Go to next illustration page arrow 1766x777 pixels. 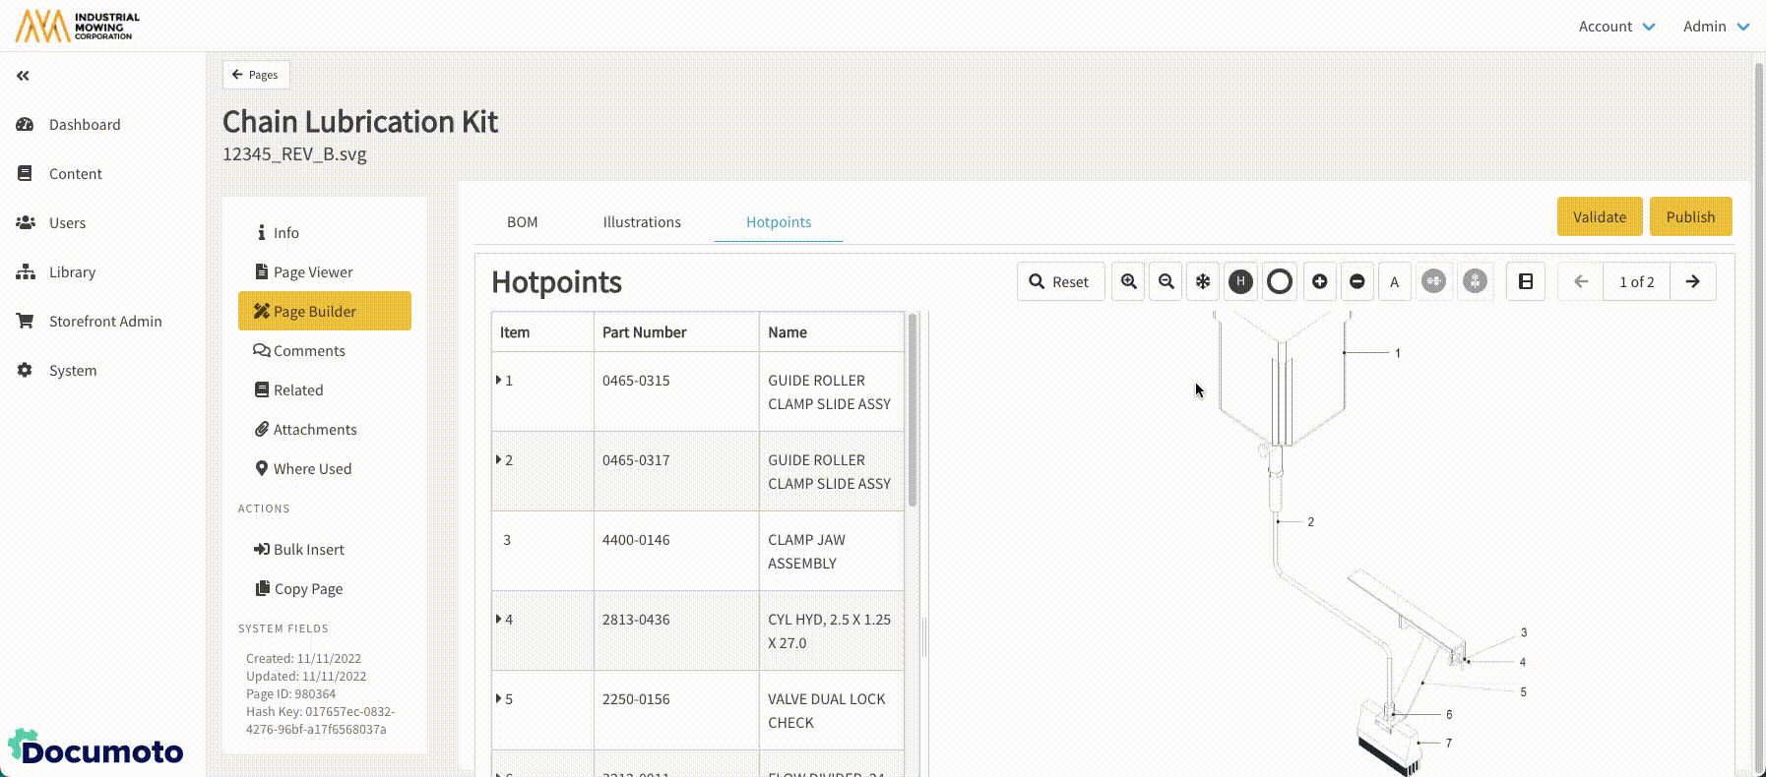[1692, 281]
